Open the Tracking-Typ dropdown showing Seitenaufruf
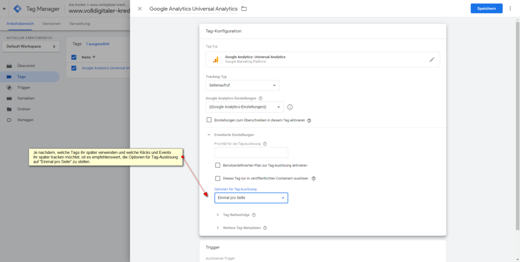 point(242,85)
